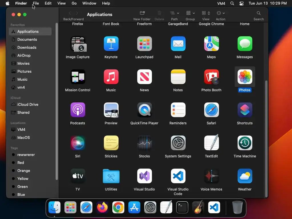This screenshot has width=292, height=219.
Task: Open the Trash in the Dock
Action: click(238, 207)
